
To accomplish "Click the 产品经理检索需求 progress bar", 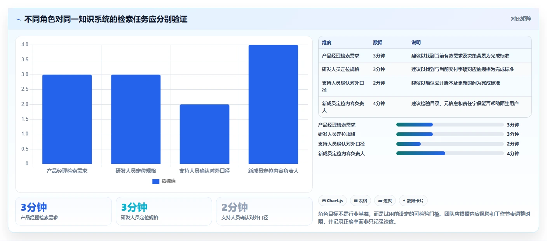I will coord(450,125).
